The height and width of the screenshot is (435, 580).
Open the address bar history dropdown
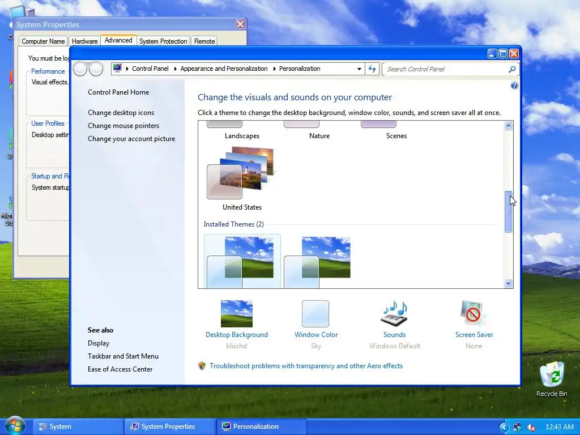click(x=359, y=69)
